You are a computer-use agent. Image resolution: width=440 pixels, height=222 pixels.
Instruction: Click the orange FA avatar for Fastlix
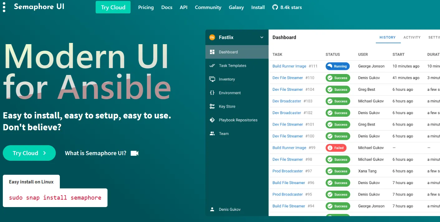click(212, 37)
